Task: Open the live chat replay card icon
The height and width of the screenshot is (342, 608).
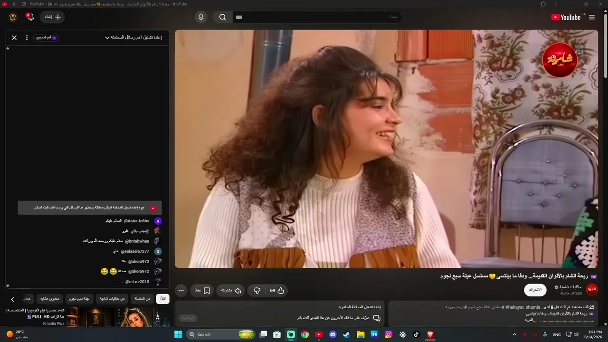Action: pyautogui.click(x=377, y=318)
